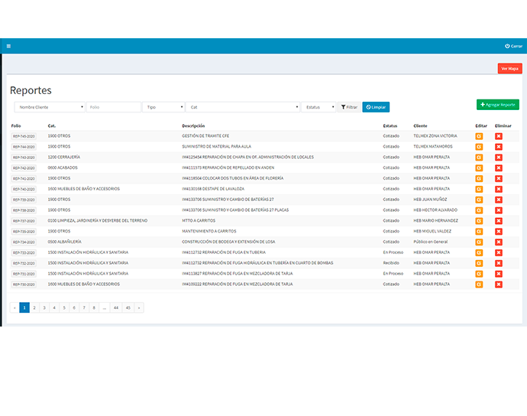This screenshot has height=416, width=527.
Task: Go to page 2 of reports
Action: (34, 307)
